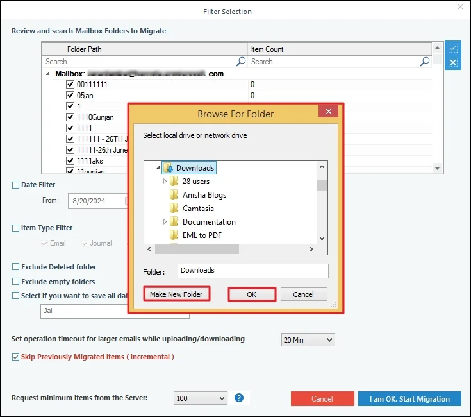
Task: Click the folder tree scroll down arrow
Action: (x=322, y=239)
